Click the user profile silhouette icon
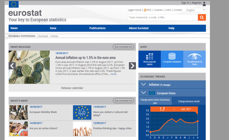229x140 pixels. [x=204, y=4]
